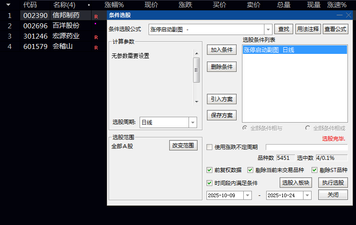The height and width of the screenshot is (225, 356).
Task: Open 用法注释 usage notes
Action: tap(308, 29)
